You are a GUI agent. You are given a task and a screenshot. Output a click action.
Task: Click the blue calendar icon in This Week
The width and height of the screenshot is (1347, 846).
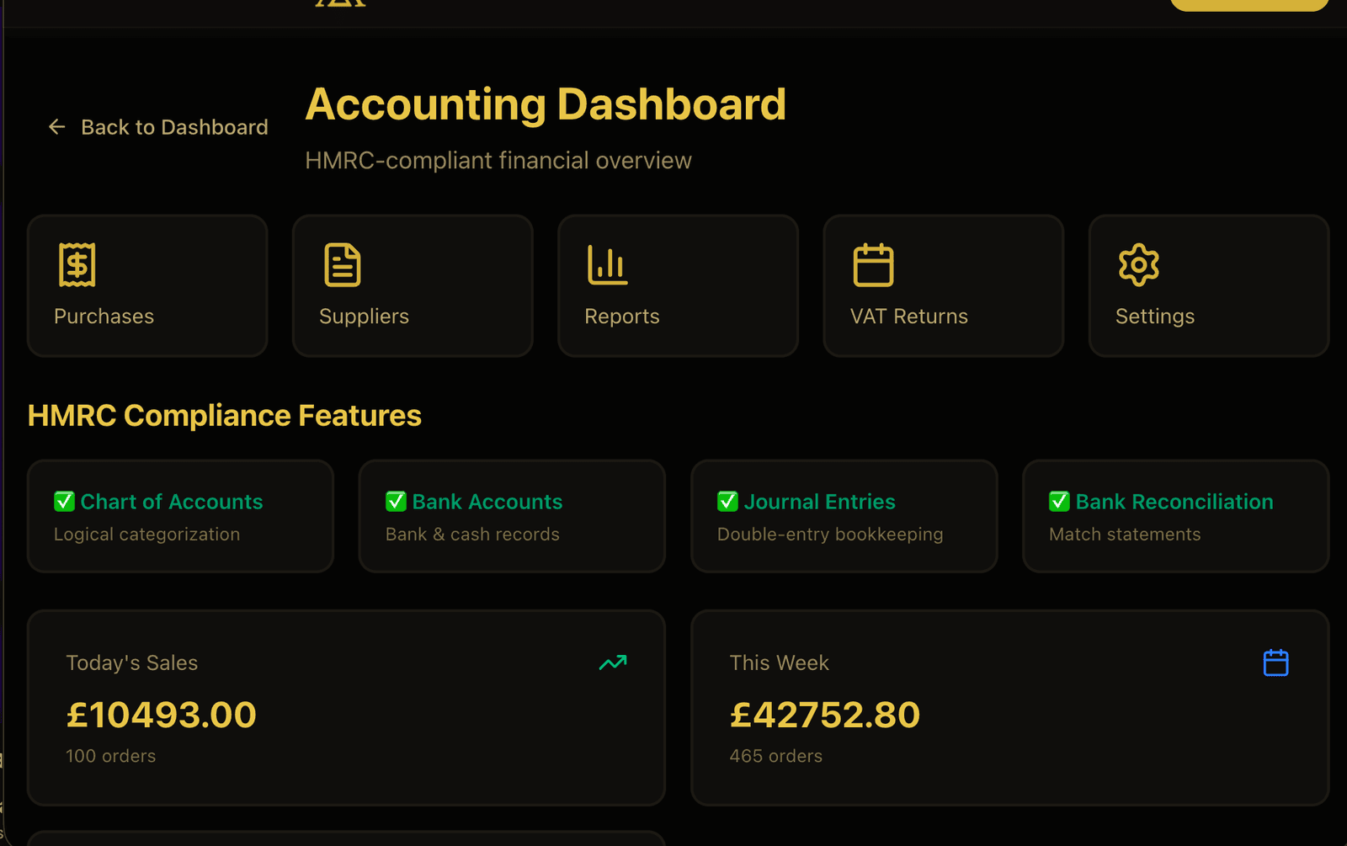coord(1276,662)
